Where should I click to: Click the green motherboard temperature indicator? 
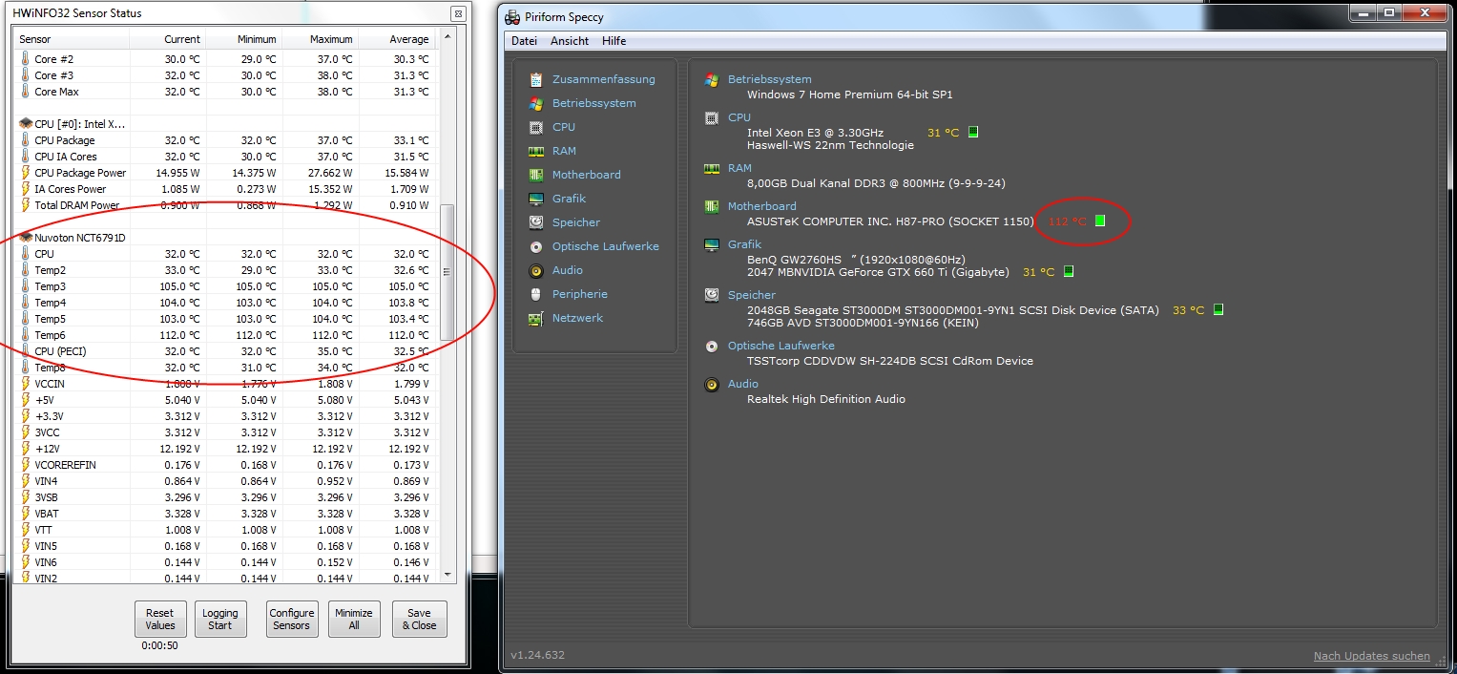1100,221
